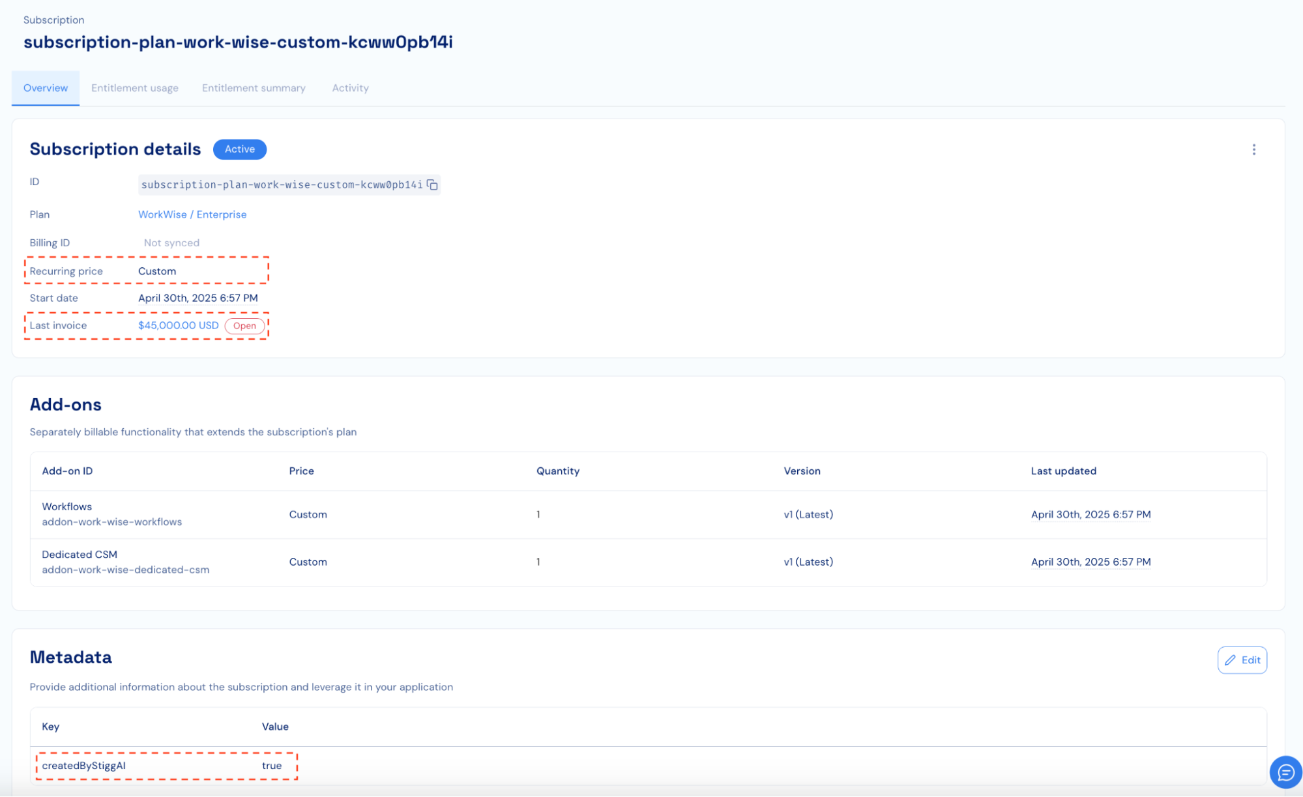The height and width of the screenshot is (797, 1303).
Task: Click the pencil icon to edit Metadata
Action: click(1230, 660)
